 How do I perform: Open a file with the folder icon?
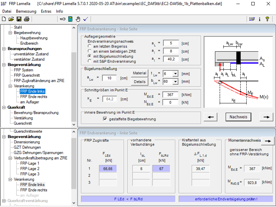pos(11,19)
